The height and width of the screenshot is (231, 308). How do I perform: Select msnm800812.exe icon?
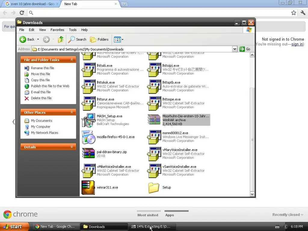pos(154,137)
